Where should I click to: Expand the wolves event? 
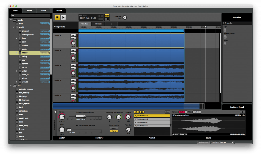click(x=17, y=82)
